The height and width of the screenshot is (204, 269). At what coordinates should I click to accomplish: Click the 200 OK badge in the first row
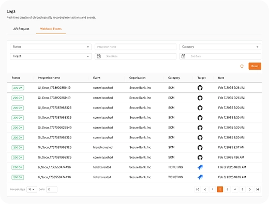click(x=18, y=88)
